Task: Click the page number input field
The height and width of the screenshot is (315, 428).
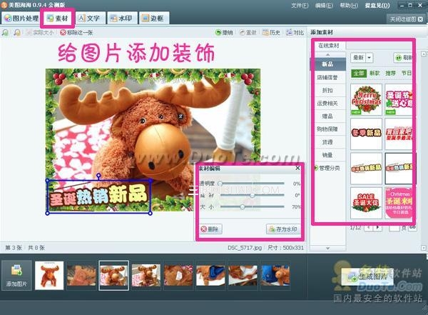Action: click(x=394, y=227)
